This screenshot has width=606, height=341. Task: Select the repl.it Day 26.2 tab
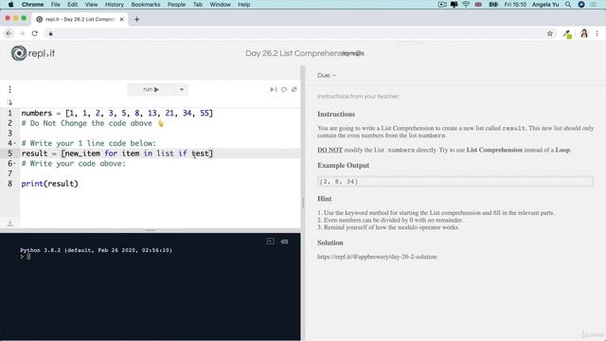(80, 19)
